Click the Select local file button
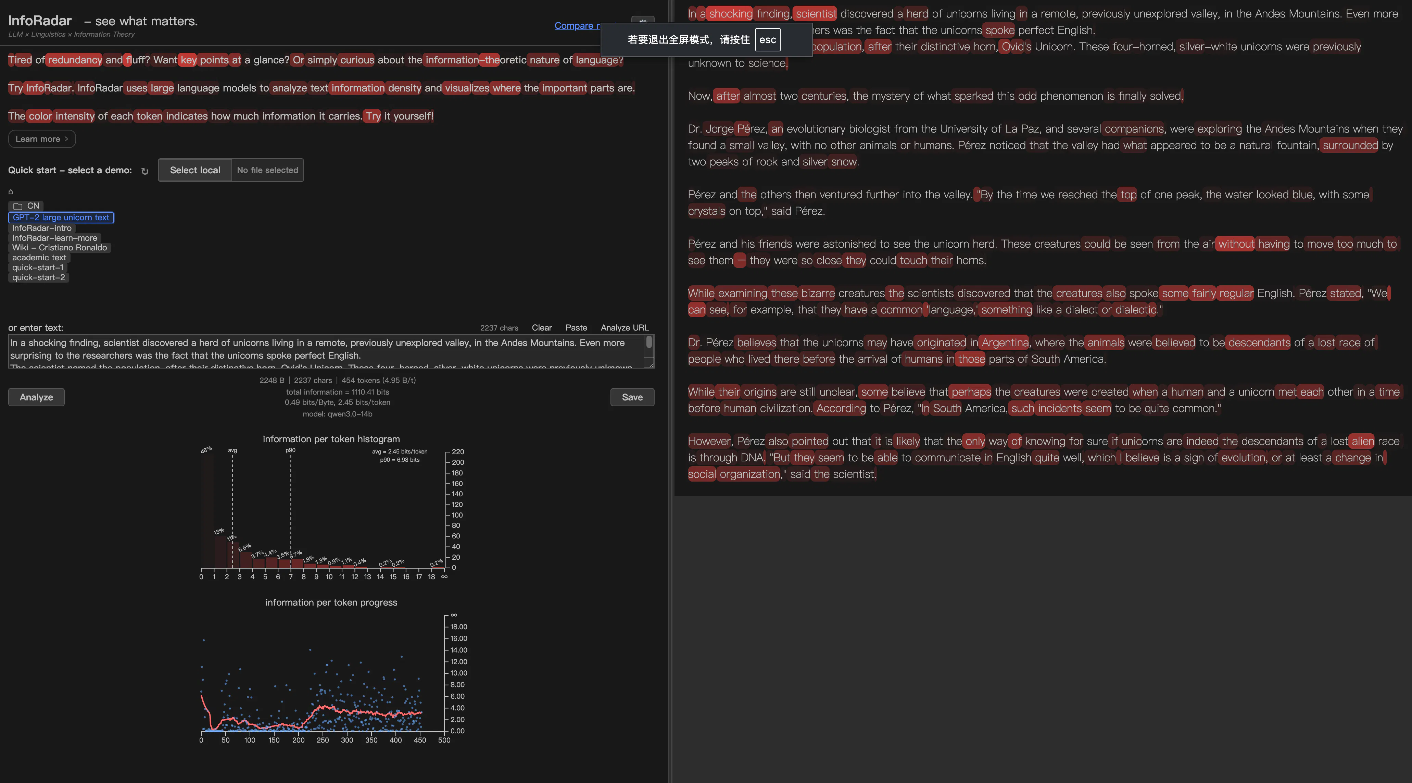 point(195,170)
